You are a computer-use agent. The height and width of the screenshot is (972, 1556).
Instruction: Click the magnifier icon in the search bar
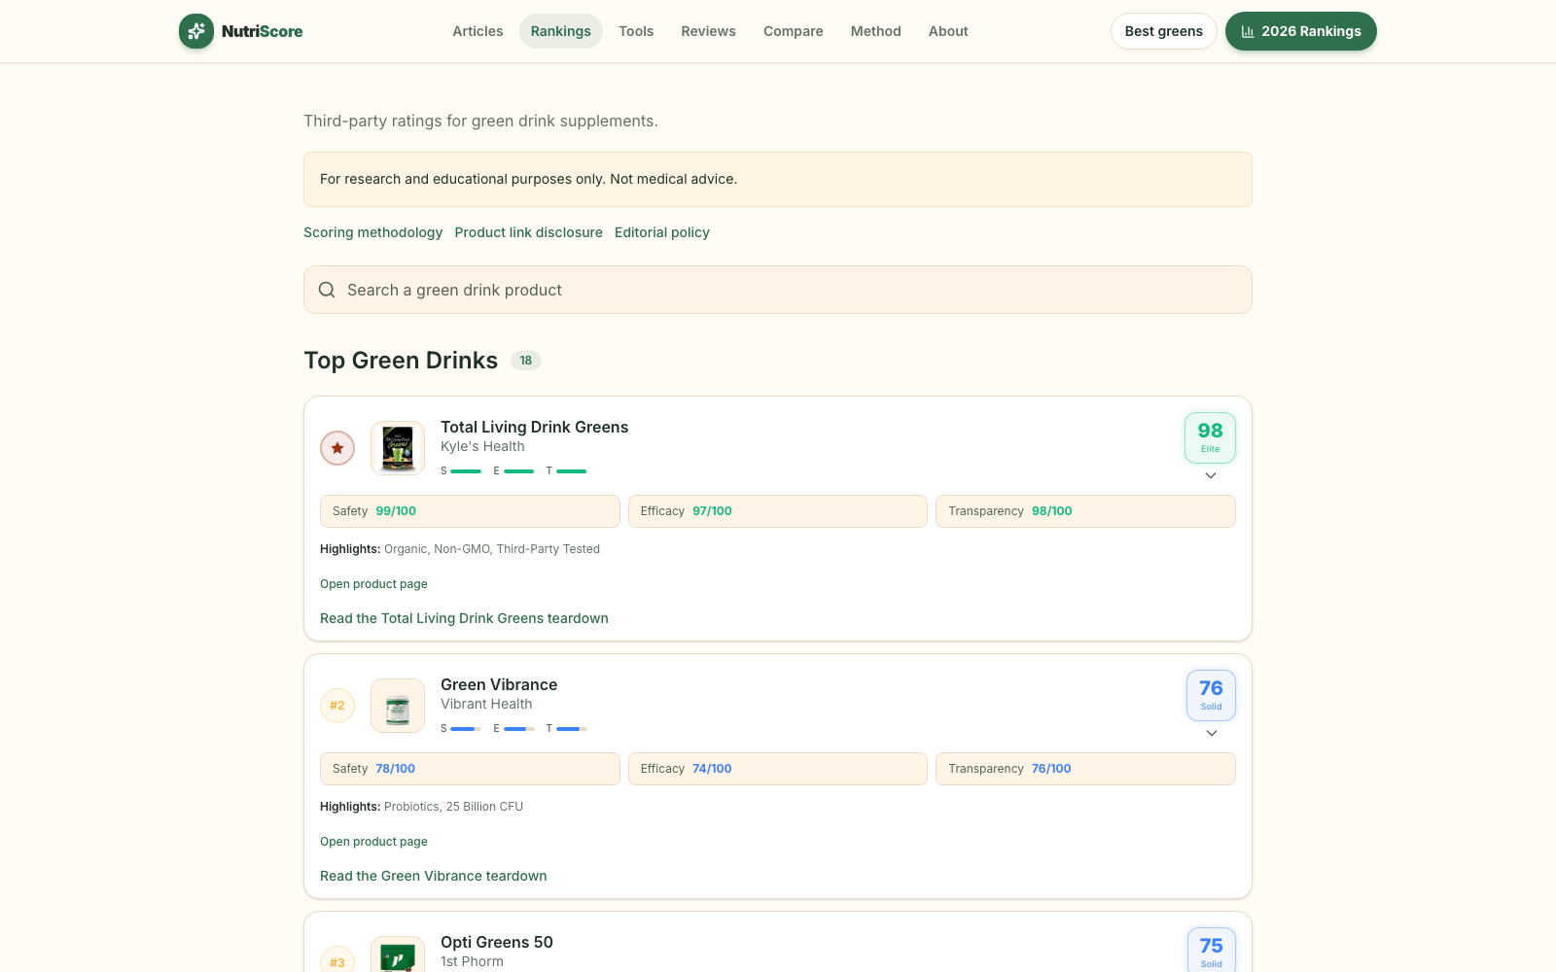(327, 290)
